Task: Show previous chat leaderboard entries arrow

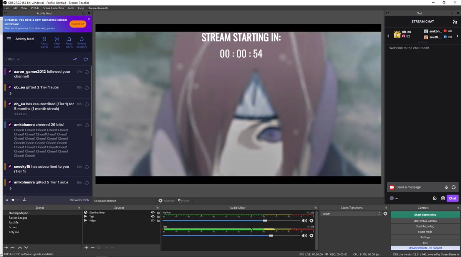Action: click(388, 36)
